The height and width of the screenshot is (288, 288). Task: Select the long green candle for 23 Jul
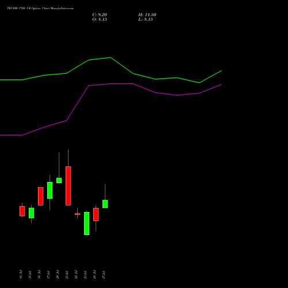coord(87,223)
